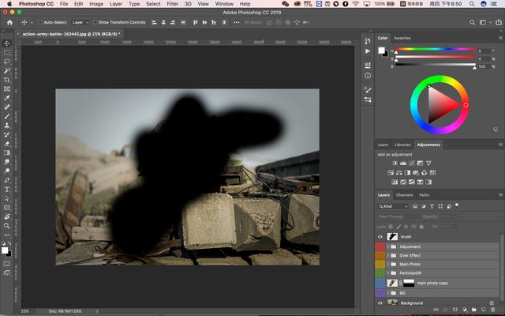
Task: Hide the Background layer eye icon
Action: (x=380, y=303)
